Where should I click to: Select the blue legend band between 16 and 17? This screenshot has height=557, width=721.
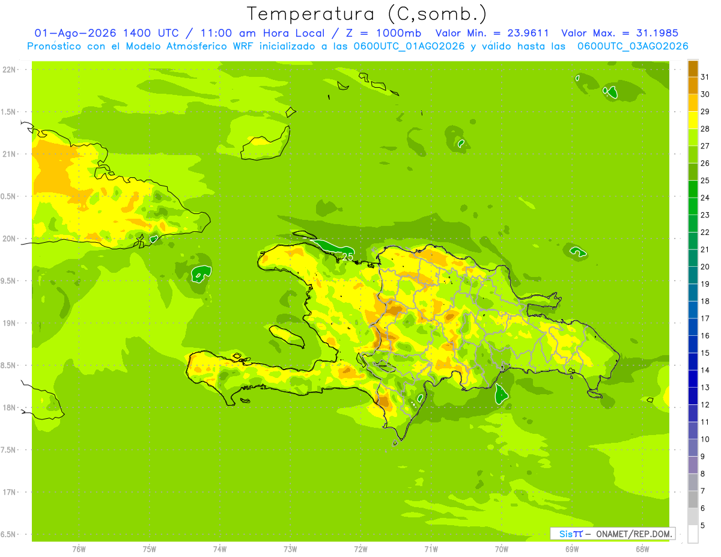(693, 327)
